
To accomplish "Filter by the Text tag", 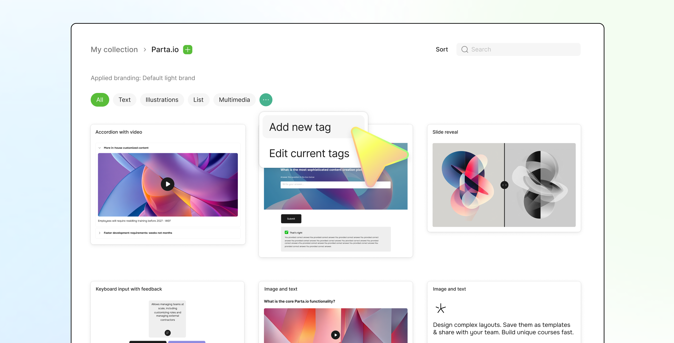I will 125,100.
